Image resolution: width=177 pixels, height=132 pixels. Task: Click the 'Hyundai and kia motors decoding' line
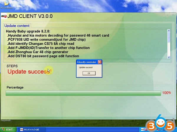[58, 35]
